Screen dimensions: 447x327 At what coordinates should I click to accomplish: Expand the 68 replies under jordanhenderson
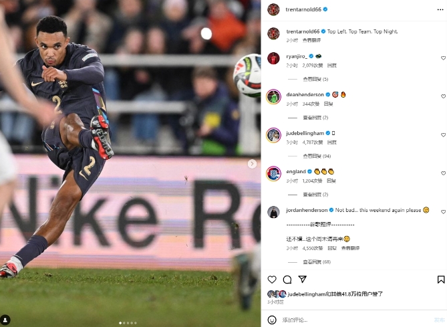click(x=317, y=261)
